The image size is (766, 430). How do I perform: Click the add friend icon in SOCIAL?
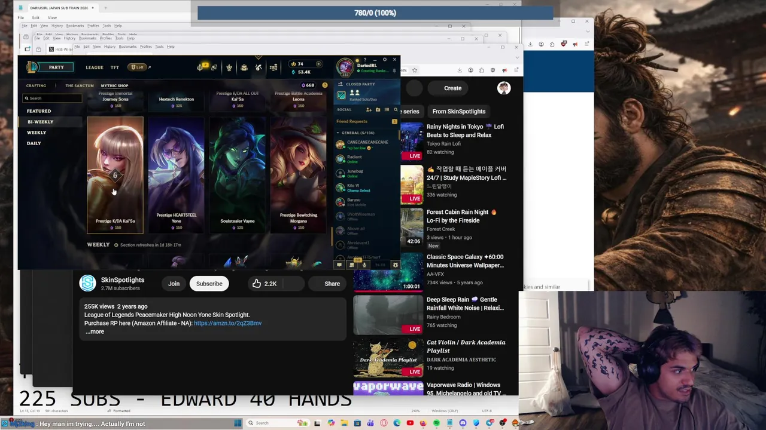369,109
